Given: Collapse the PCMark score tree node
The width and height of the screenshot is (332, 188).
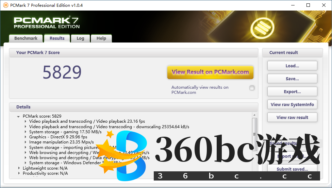Looking at the screenshot, I should 18,116.
